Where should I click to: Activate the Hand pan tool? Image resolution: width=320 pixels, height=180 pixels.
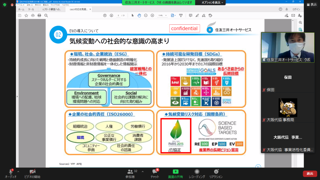pyautogui.click(x=139, y=16)
